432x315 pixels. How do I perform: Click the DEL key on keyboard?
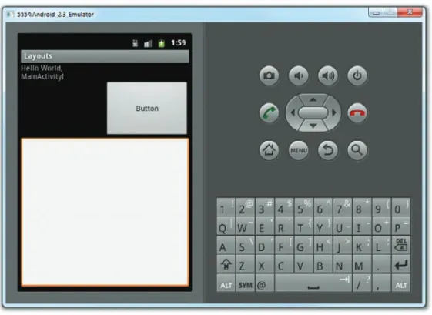(x=401, y=245)
